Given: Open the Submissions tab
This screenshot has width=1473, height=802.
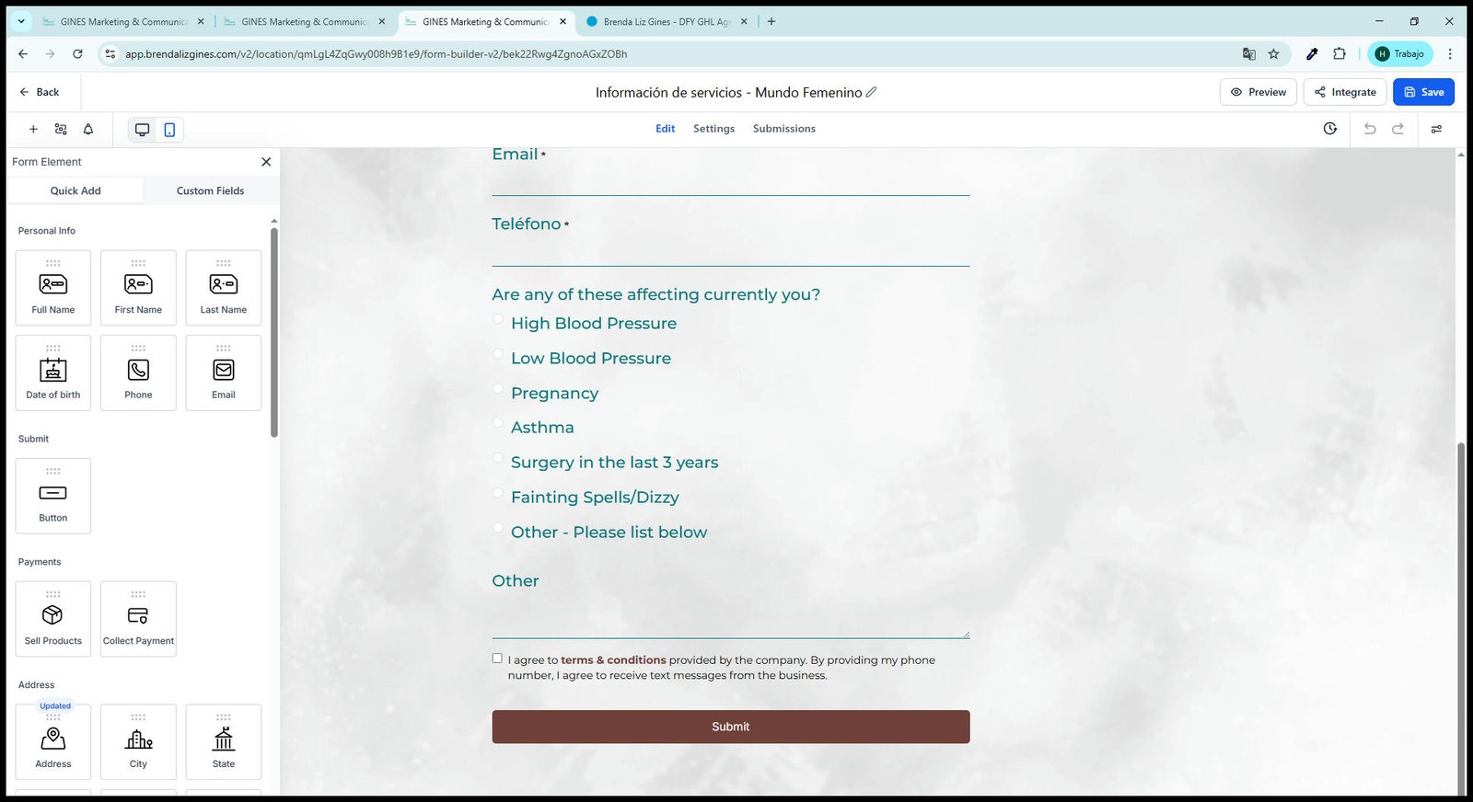Looking at the screenshot, I should pos(783,129).
